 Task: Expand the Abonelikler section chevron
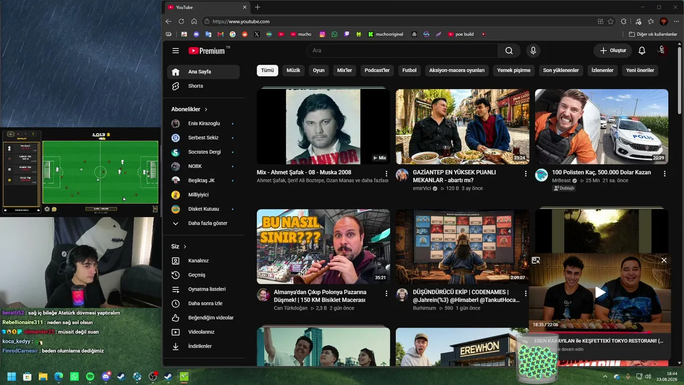[206, 110]
